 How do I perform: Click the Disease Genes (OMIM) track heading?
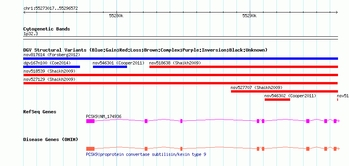click(51, 139)
